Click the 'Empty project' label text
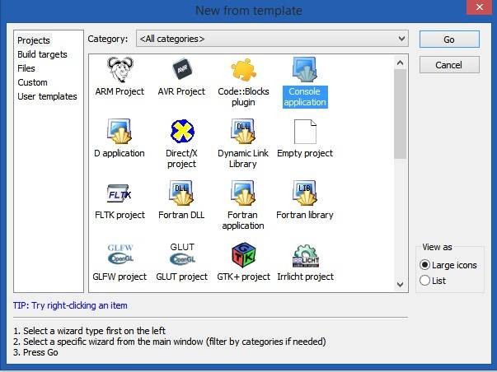Viewport: 497px width, 372px height. click(305, 153)
